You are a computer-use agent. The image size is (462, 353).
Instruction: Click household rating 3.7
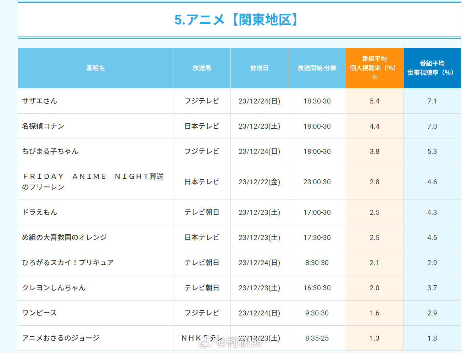tap(432, 288)
